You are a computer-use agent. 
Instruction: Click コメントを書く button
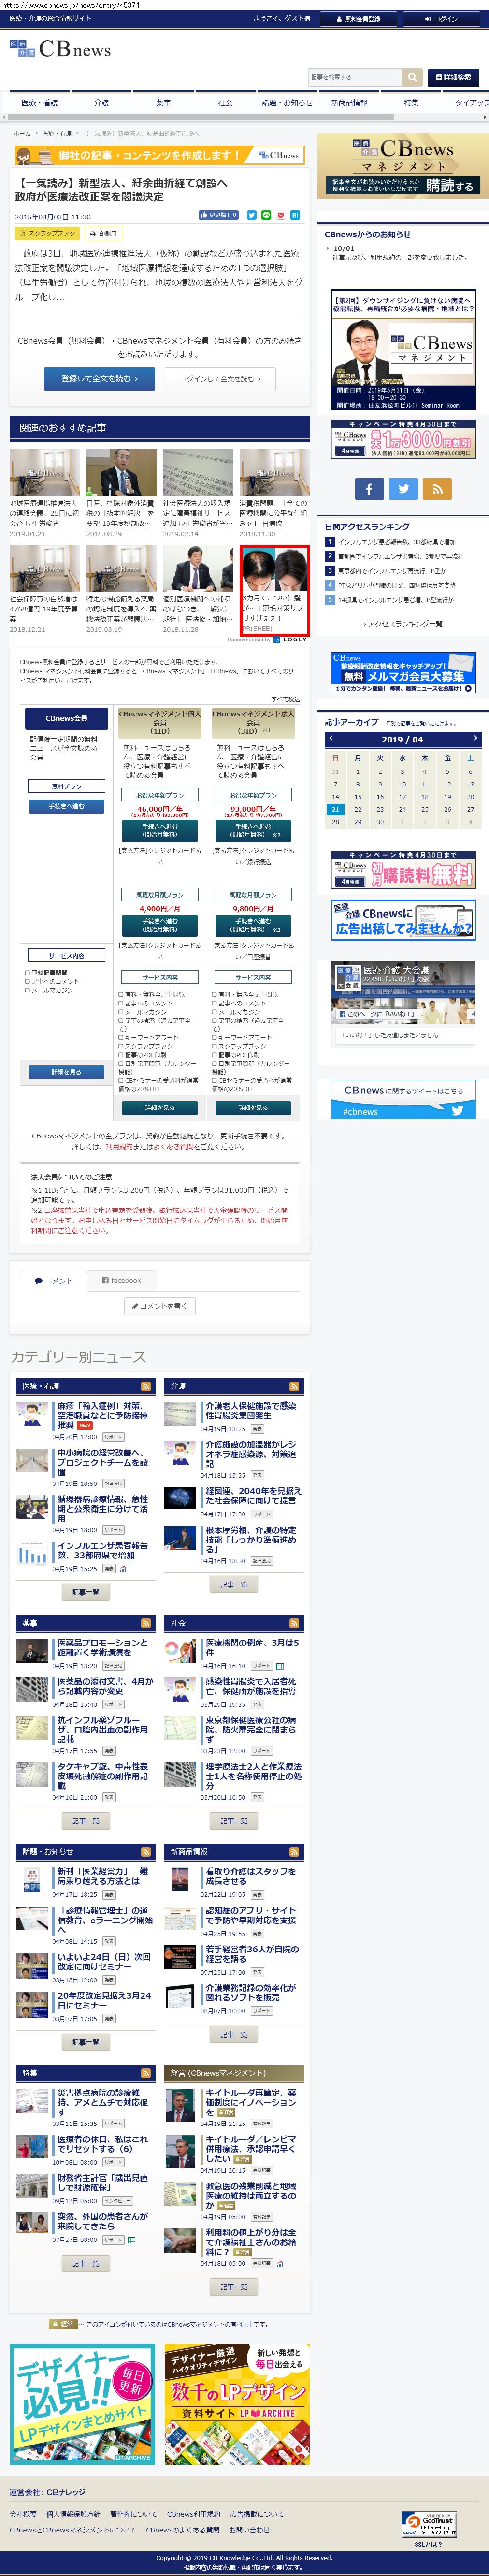click(160, 1306)
